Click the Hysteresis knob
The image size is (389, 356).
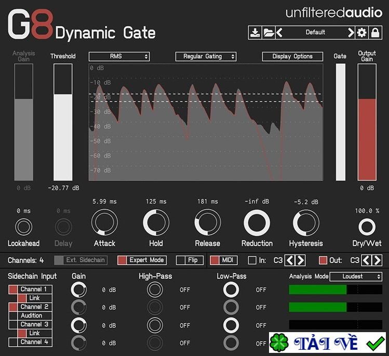click(x=306, y=223)
